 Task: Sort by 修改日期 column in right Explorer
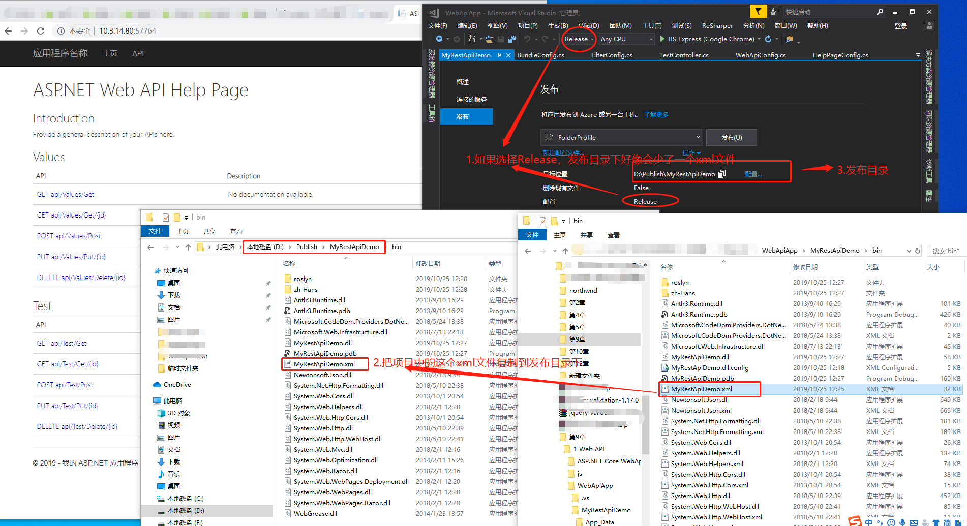click(x=805, y=267)
